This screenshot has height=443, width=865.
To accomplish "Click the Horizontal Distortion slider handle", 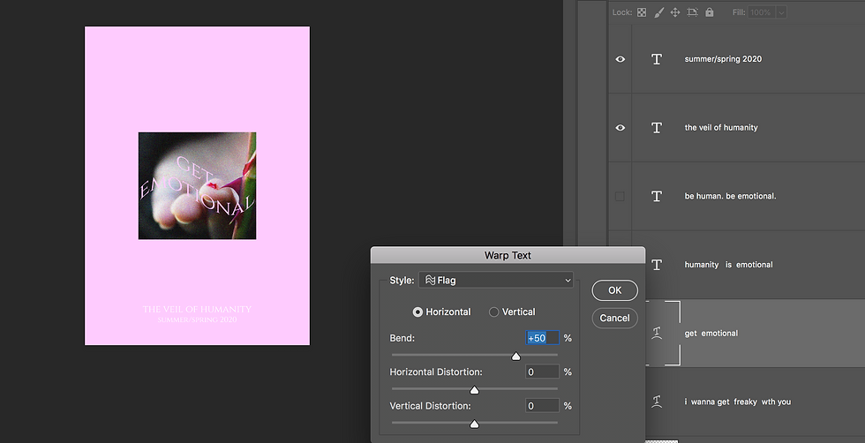I will click(x=474, y=390).
